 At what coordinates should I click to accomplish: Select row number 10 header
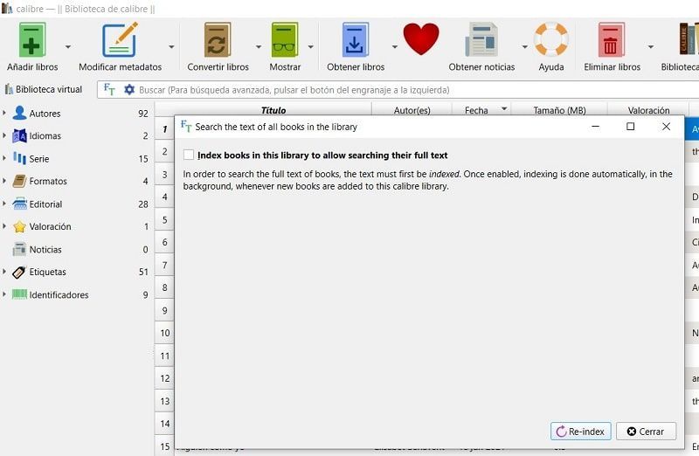pyautogui.click(x=164, y=333)
